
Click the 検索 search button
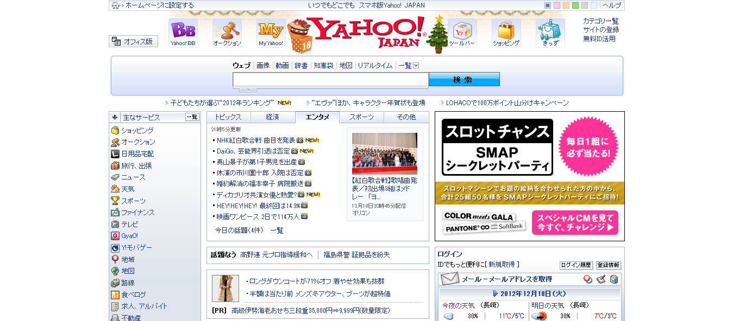pyautogui.click(x=464, y=80)
